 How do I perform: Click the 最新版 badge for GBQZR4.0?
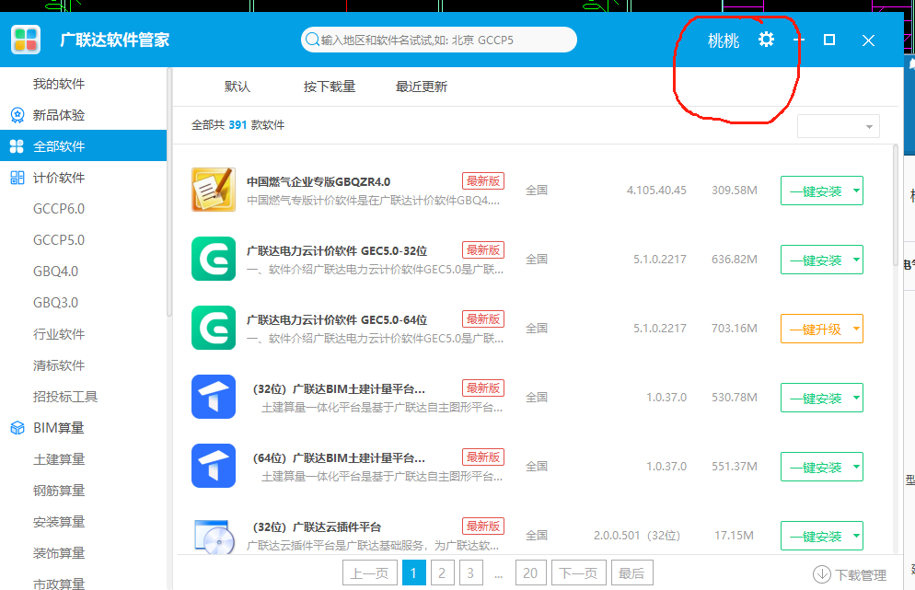coord(482,181)
